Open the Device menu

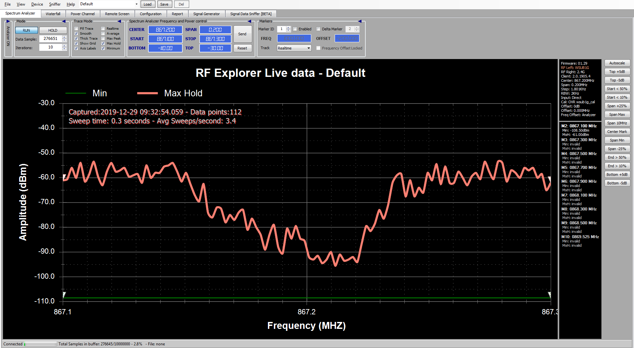pos(37,4)
